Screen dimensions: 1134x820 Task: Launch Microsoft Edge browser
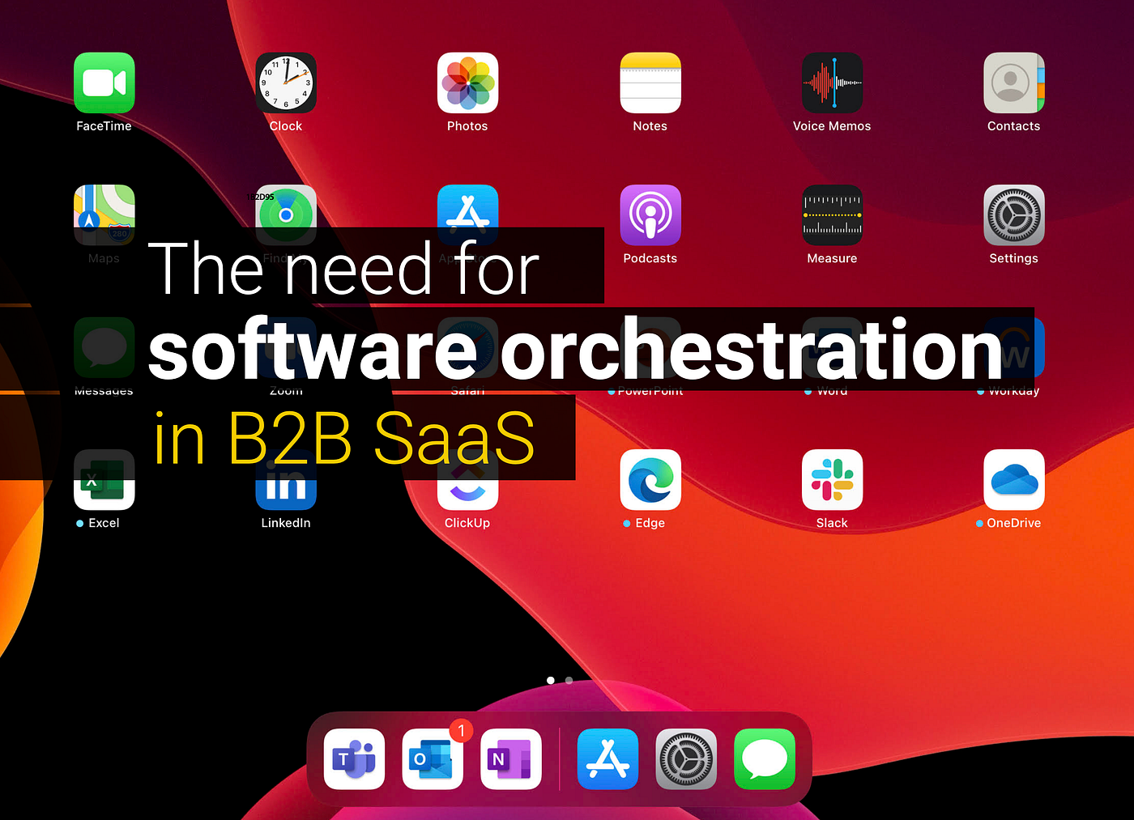650,479
